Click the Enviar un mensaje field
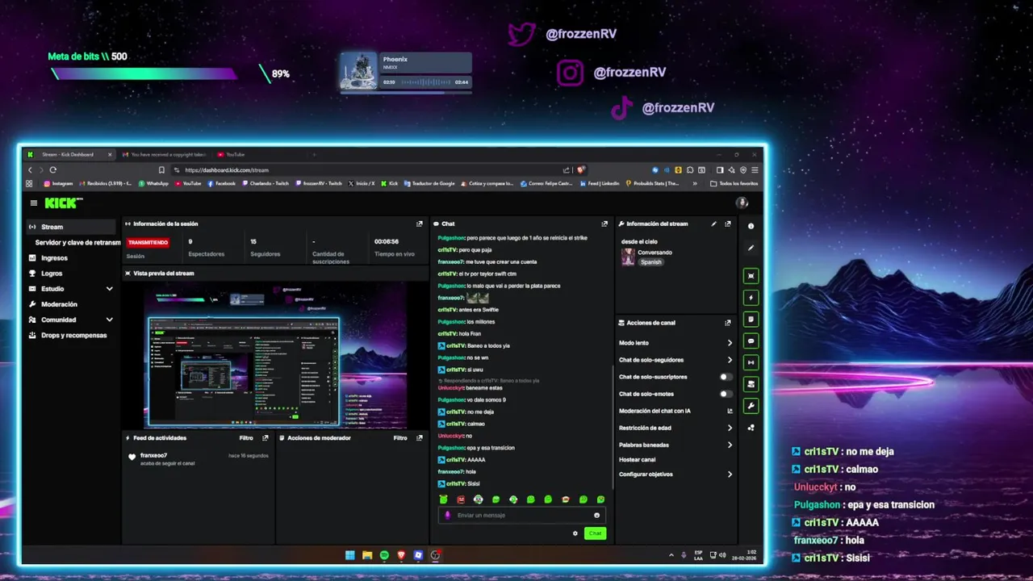This screenshot has height=581, width=1033. (522, 515)
